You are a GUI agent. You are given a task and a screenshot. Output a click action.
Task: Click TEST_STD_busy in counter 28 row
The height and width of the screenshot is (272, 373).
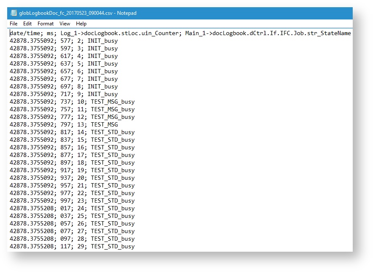(x=113, y=239)
